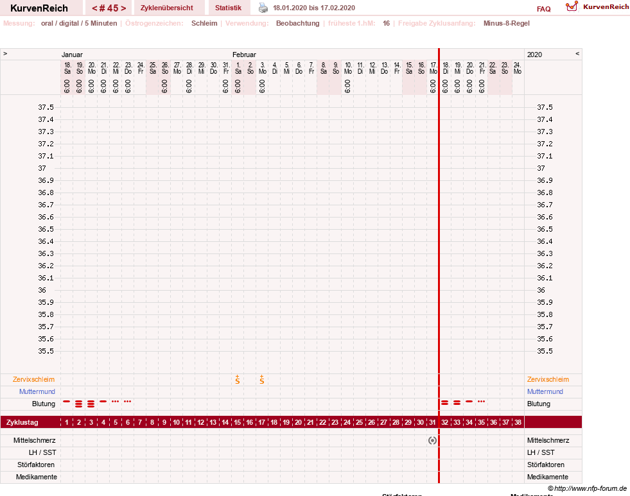Viewport: 630px width, 496px height.
Task: Click the left Störfaktoren row label
Action: click(36, 465)
